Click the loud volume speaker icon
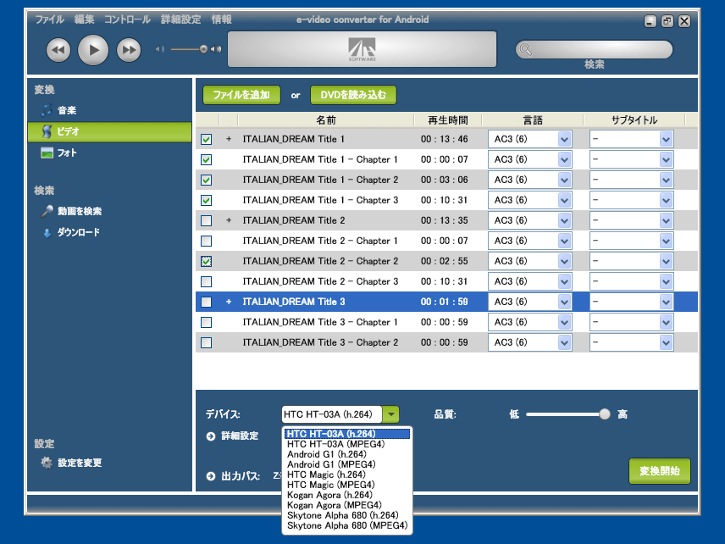Viewport: 725px width, 544px height. (x=216, y=49)
